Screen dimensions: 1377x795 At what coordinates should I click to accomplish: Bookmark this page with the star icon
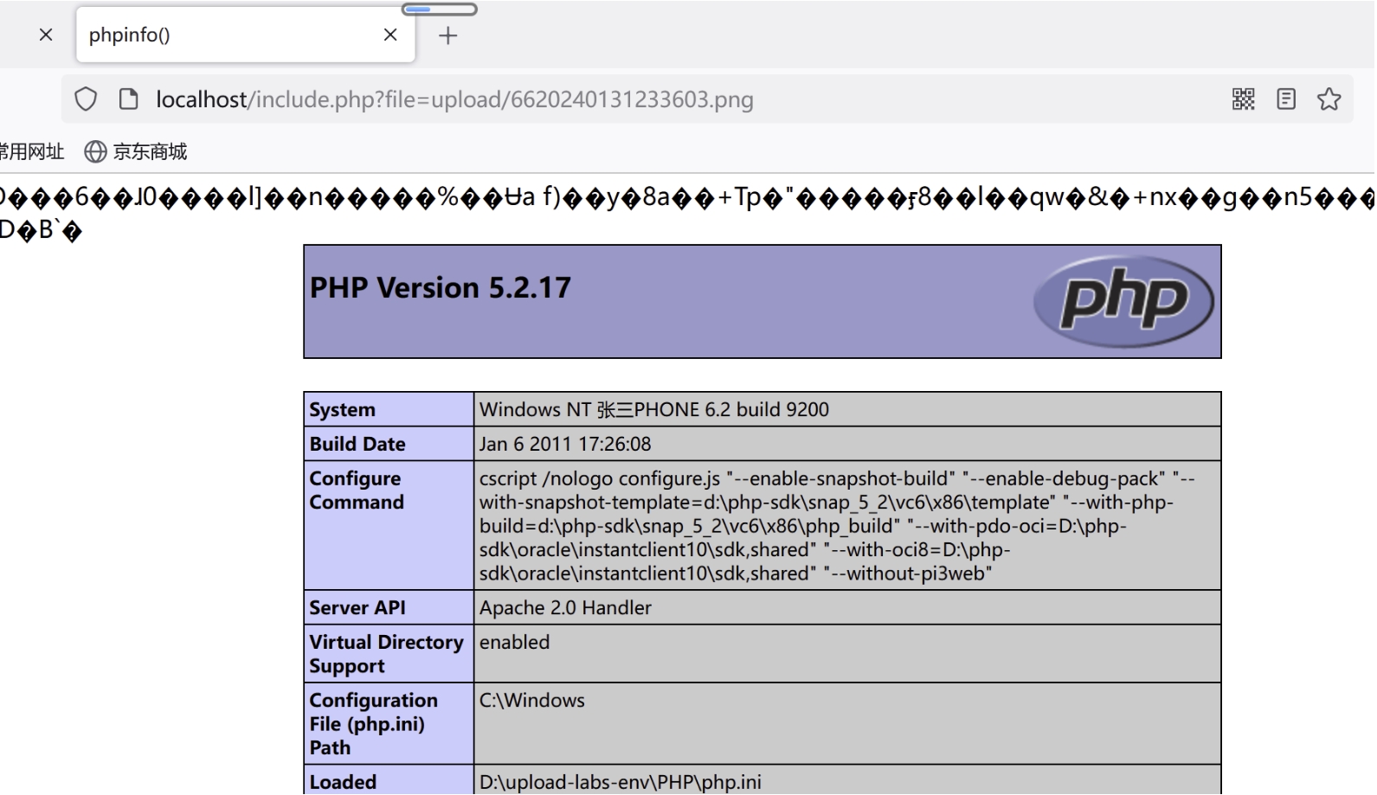point(1329,99)
